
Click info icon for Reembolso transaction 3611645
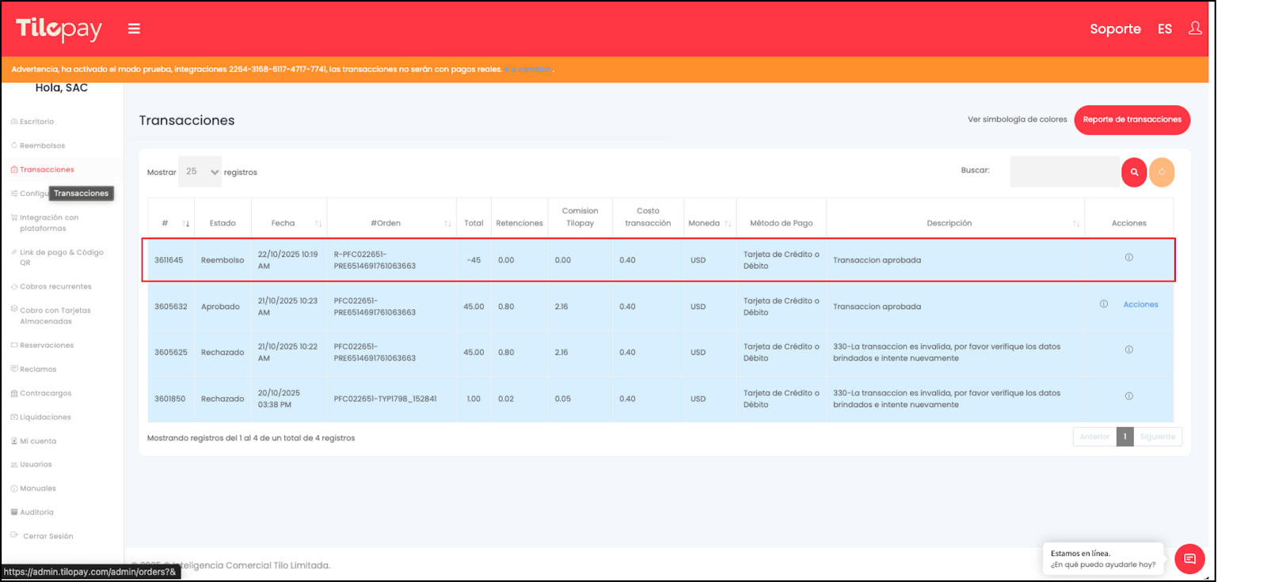pyautogui.click(x=1128, y=258)
